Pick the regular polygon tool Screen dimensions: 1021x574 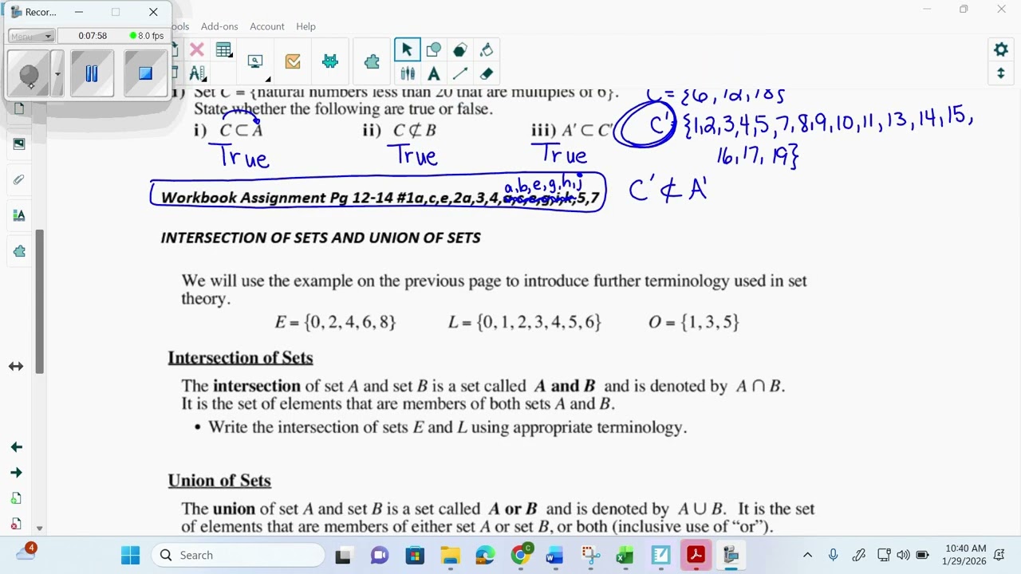pyautogui.click(x=460, y=50)
